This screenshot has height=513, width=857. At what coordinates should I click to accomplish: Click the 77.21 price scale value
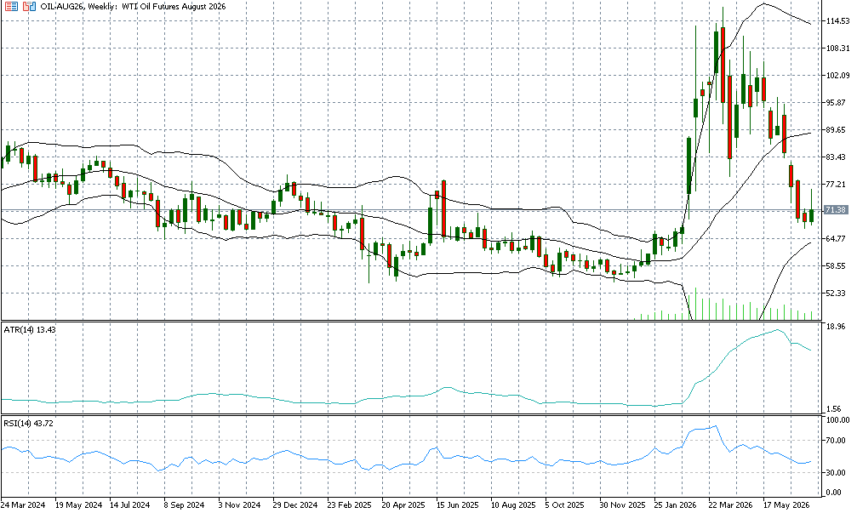click(x=837, y=184)
